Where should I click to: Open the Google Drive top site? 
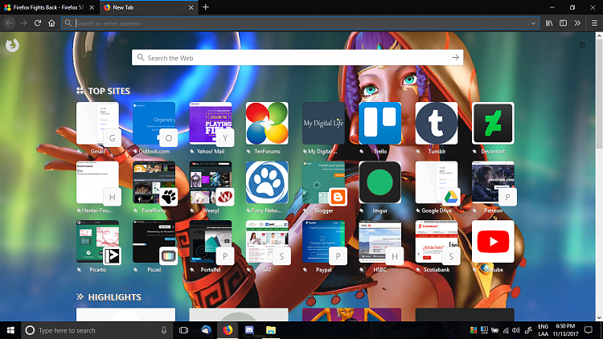pos(437,182)
